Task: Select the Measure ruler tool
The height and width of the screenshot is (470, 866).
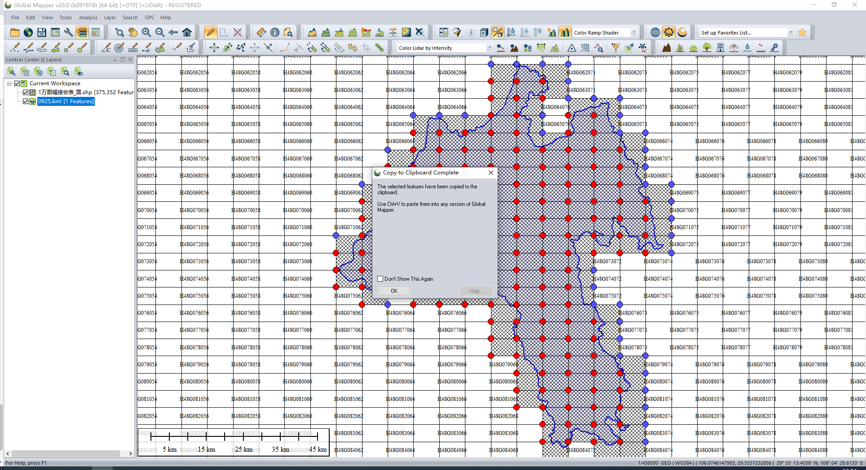Action: click(261, 32)
